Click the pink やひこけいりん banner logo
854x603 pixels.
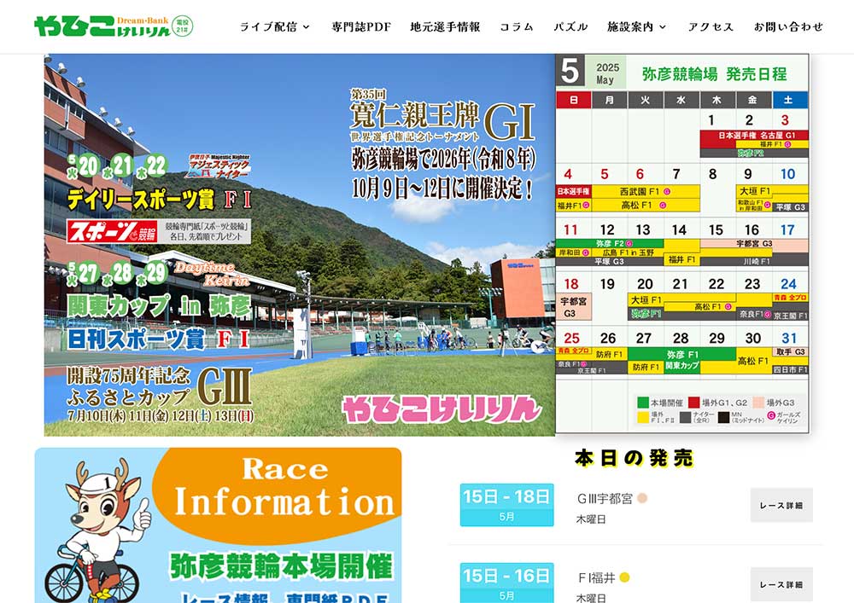tap(442, 409)
